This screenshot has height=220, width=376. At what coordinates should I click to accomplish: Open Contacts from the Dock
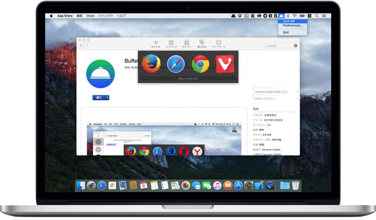coord(133,186)
